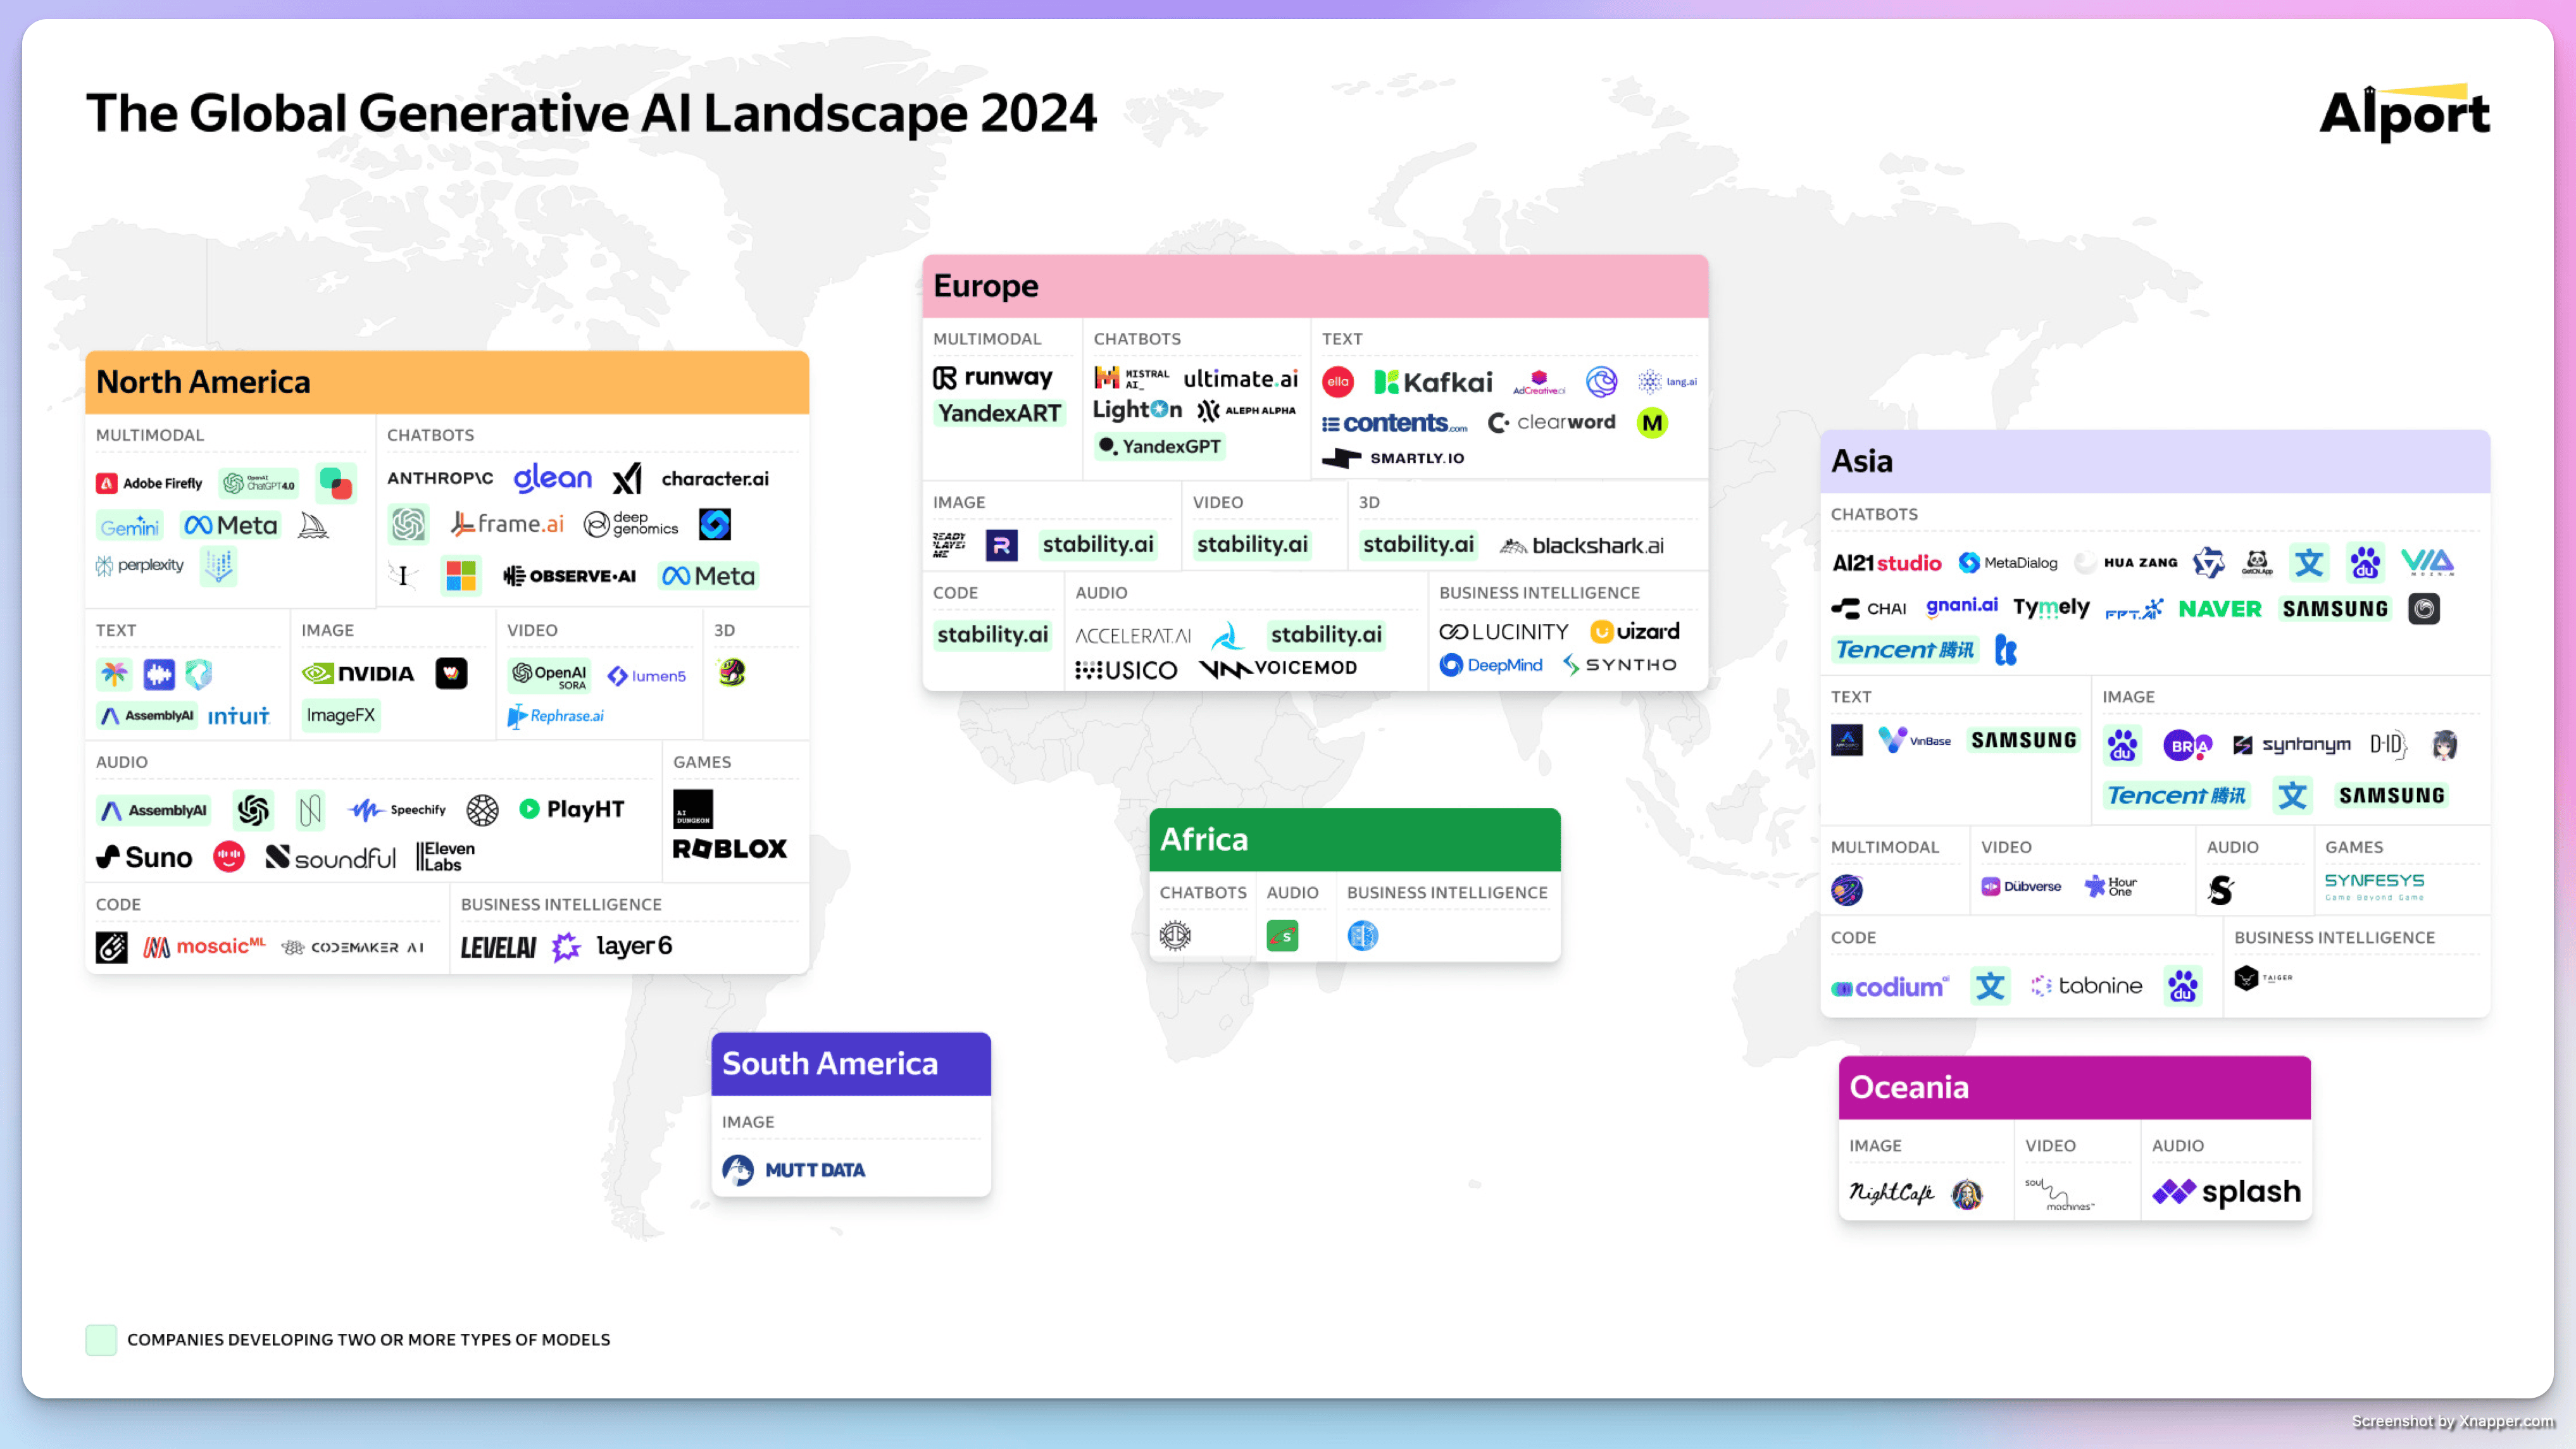
Task: Select the MetaDialog logo
Action: 2008,563
